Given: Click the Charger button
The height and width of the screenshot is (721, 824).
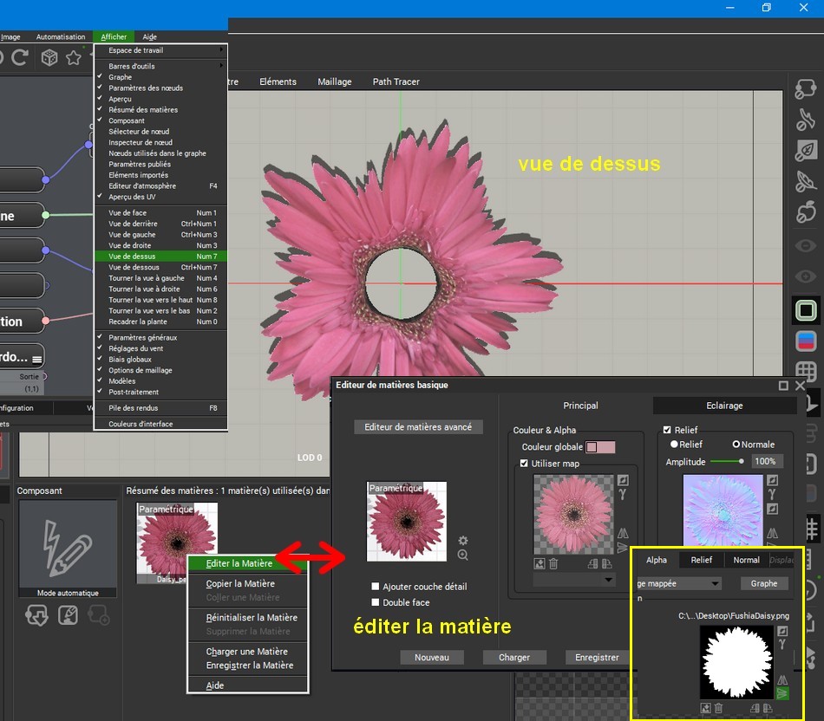Looking at the screenshot, I should coord(514,657).
